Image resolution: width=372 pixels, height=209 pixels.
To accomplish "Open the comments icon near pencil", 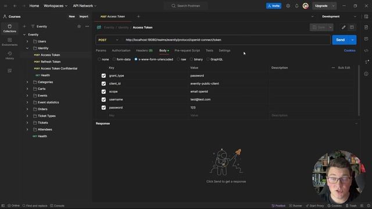I will click(x=352, y=27).
